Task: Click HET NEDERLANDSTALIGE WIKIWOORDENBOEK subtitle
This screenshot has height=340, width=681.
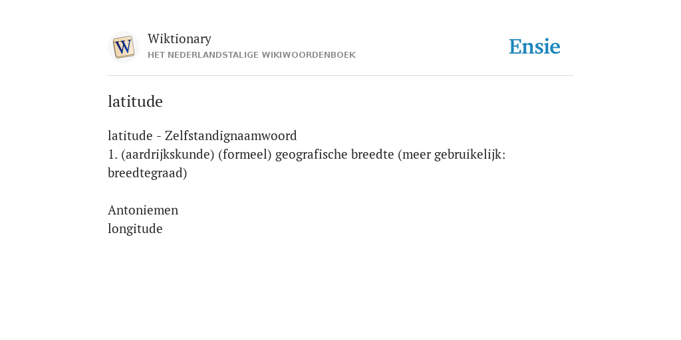Action: pyautogui.click(x=251, y=55)
